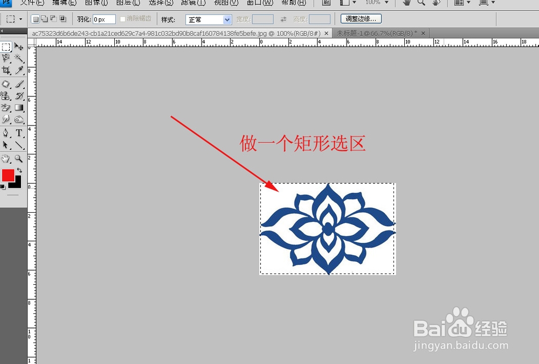Select the Rectangular Marquee tool in toolbox
The width and height of the screenshot is (539, 364).
tap(6, 47)
